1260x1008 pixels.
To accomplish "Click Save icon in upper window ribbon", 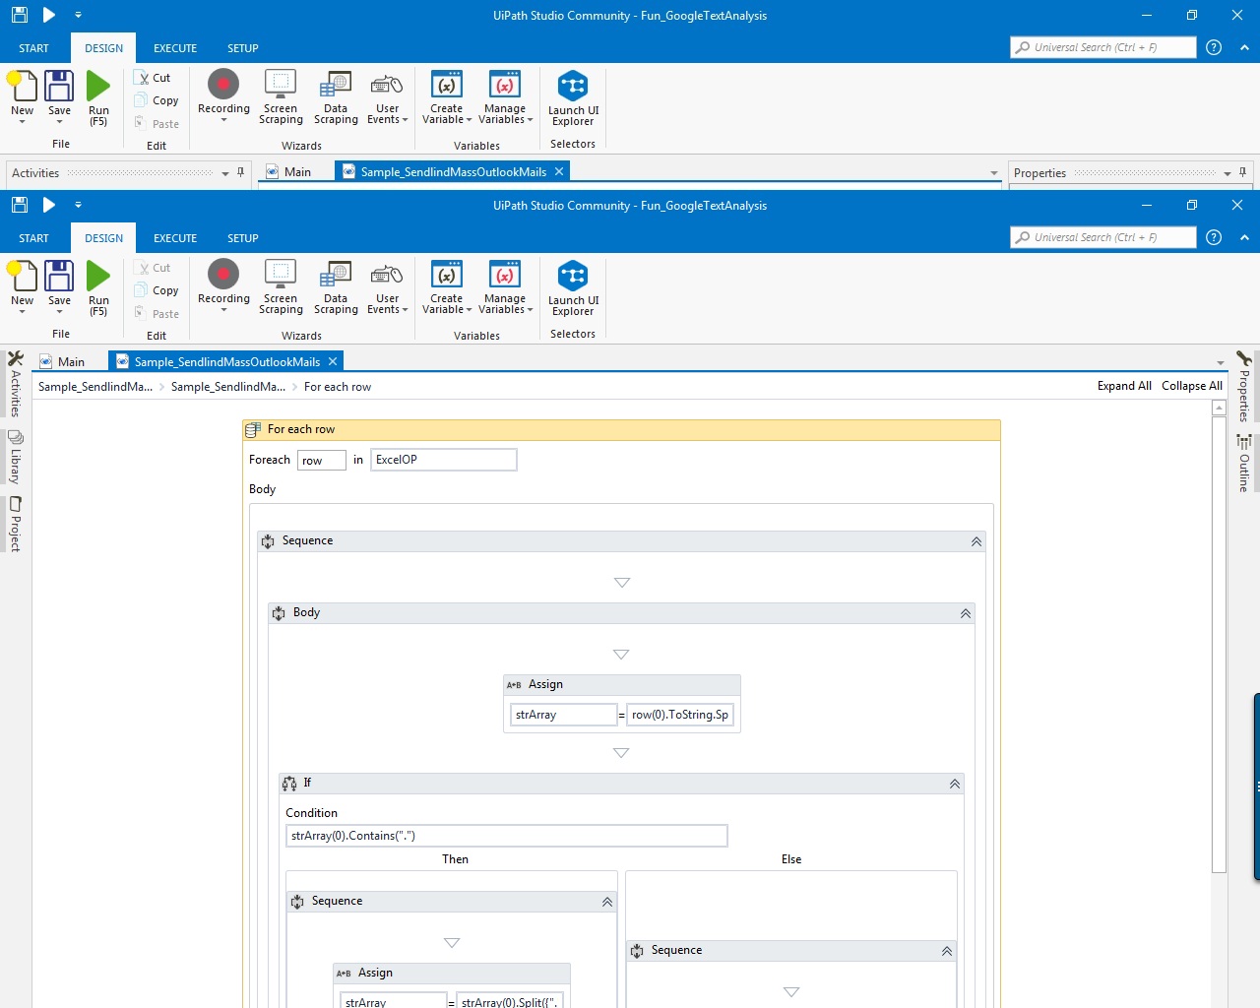I will point(59,96).
